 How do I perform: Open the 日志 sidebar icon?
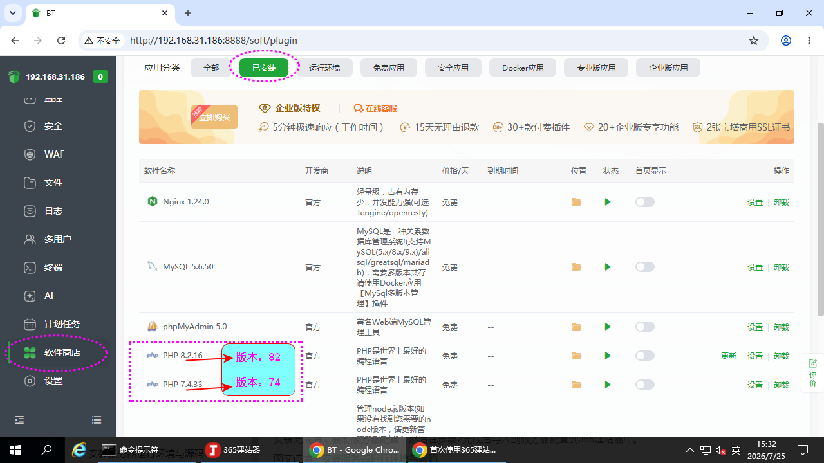[x=30, y=211]
